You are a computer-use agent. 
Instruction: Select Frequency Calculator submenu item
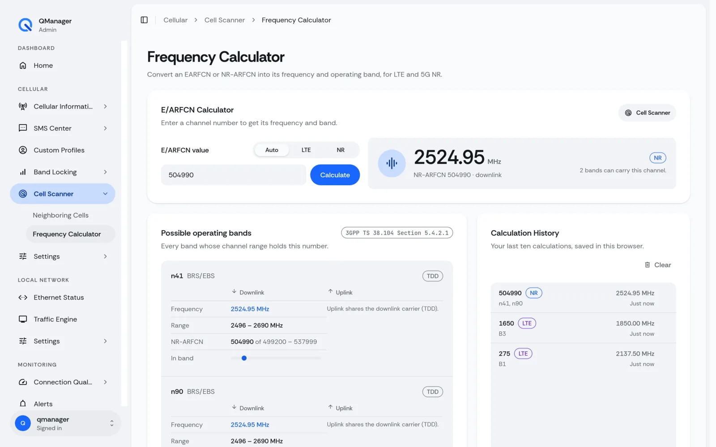coord(71,234)
